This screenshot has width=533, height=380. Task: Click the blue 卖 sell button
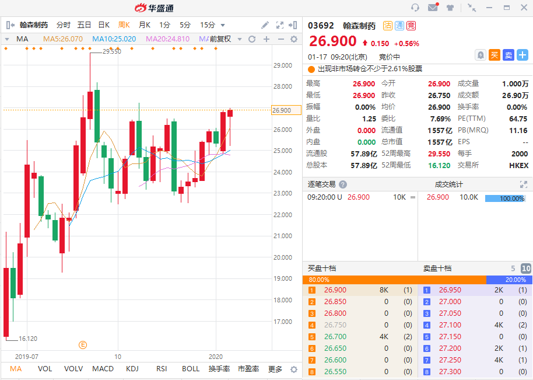509,55
